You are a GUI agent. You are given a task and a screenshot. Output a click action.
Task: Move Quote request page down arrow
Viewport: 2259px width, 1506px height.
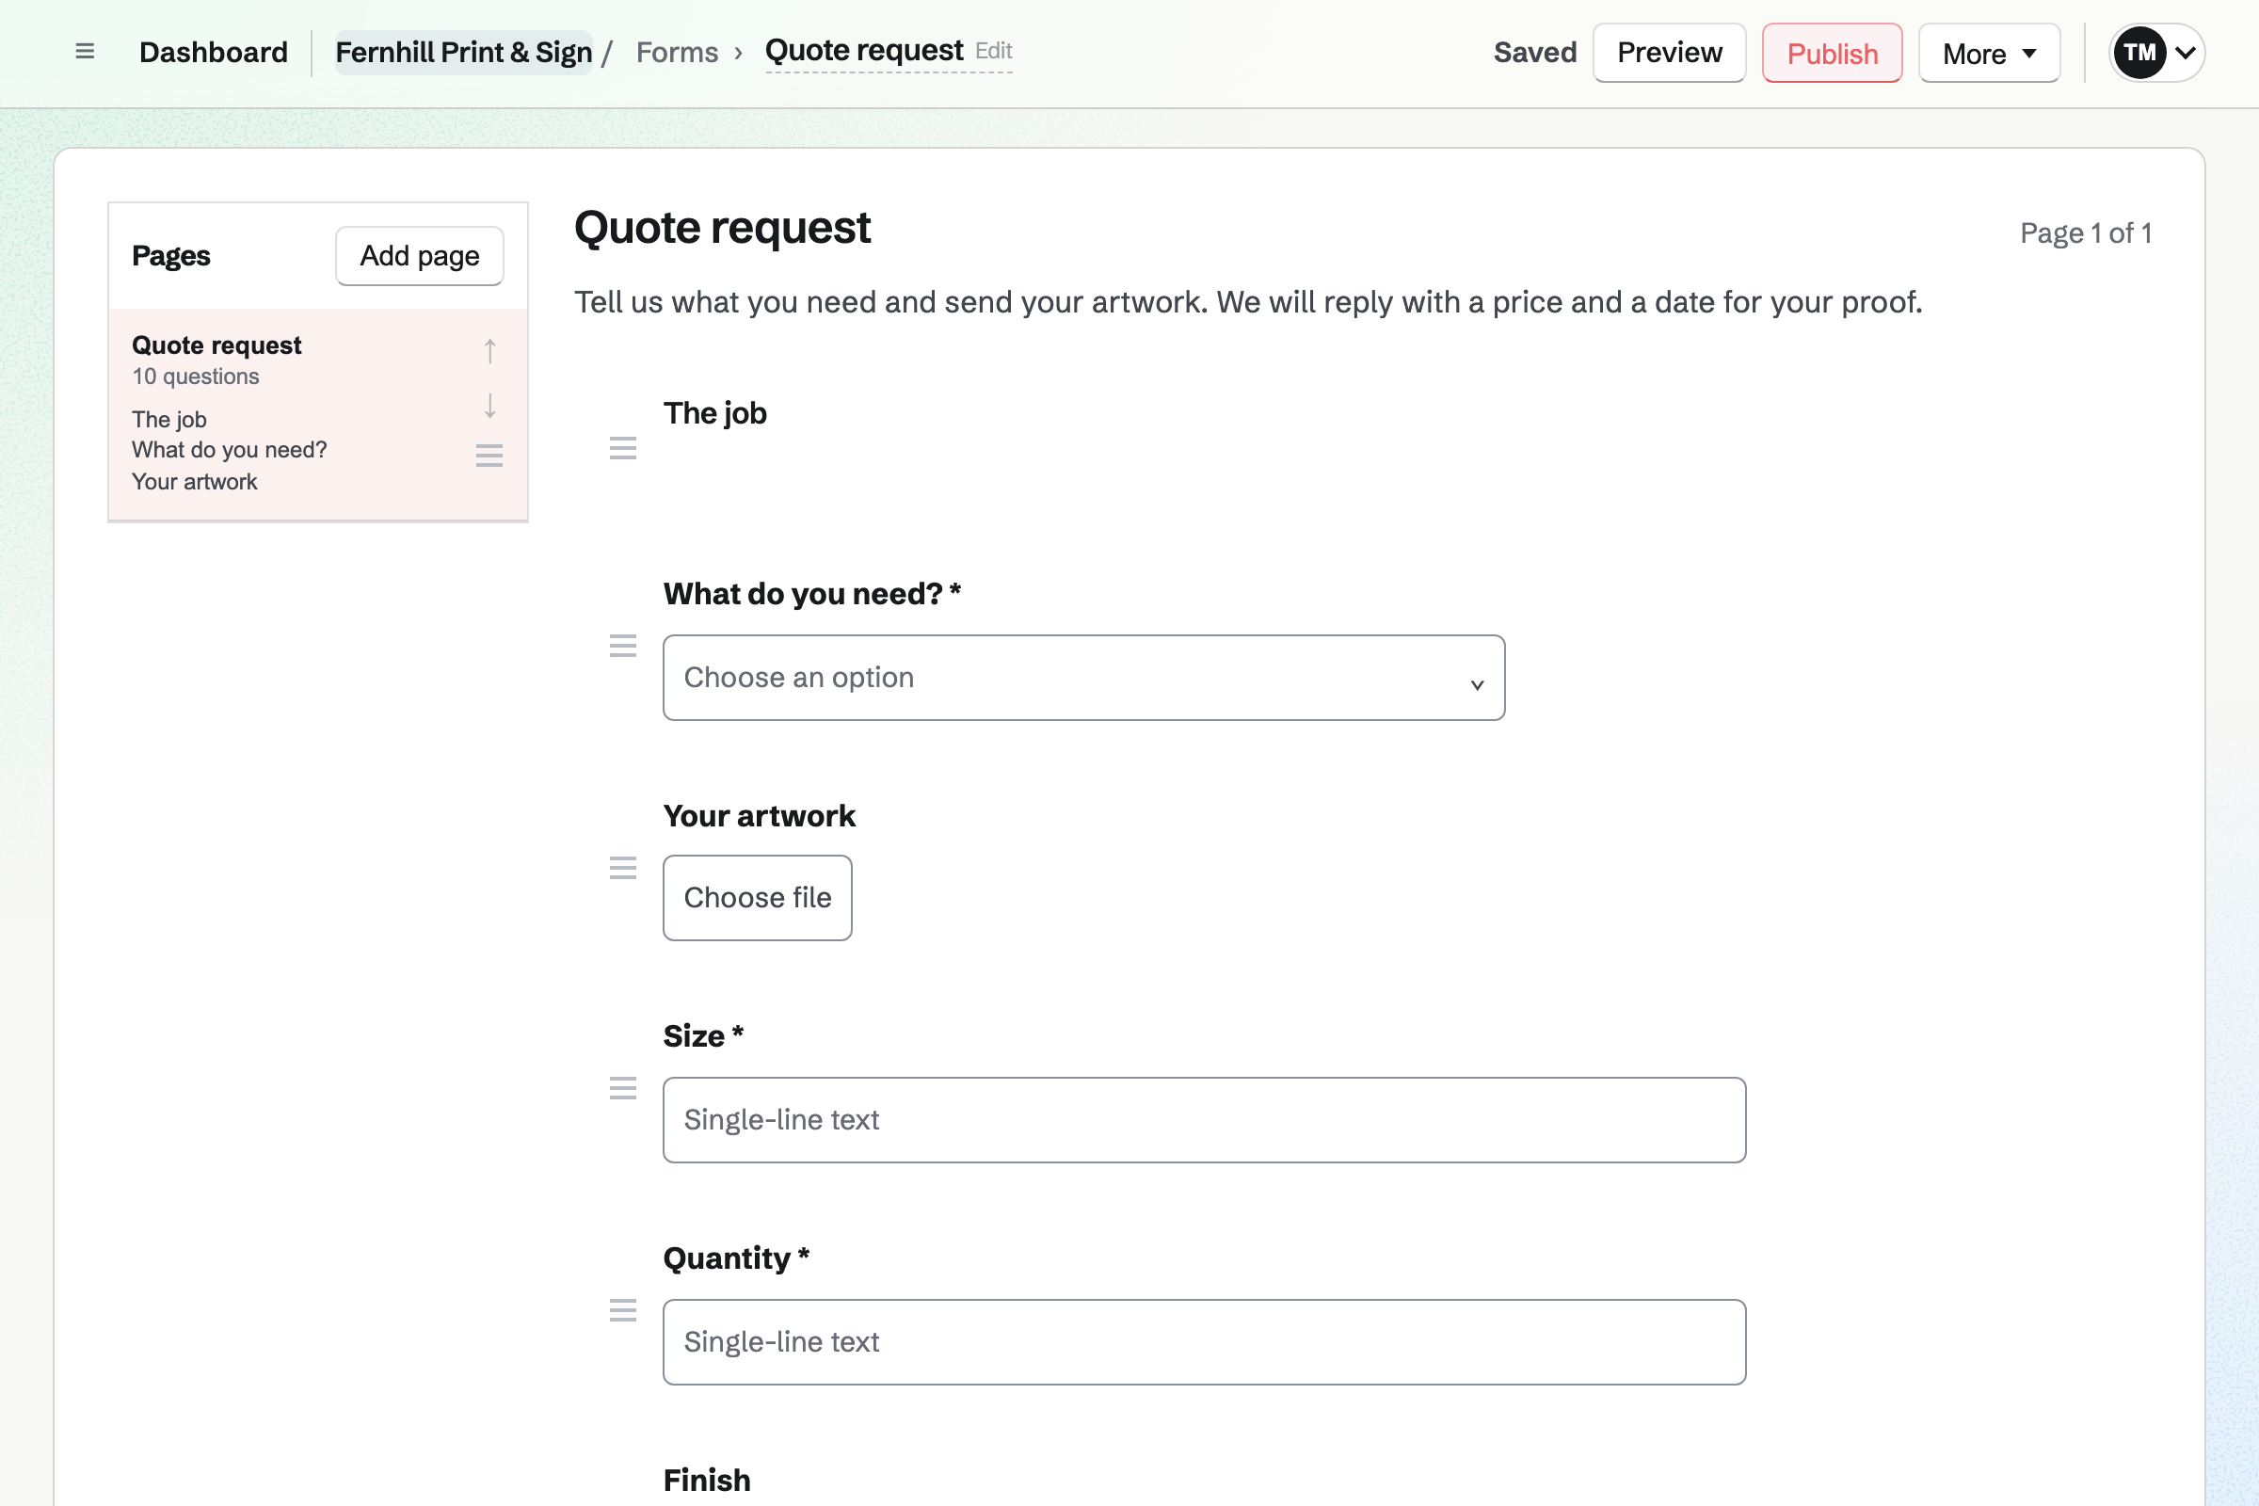pyautogui.click(x=489, y=406)
